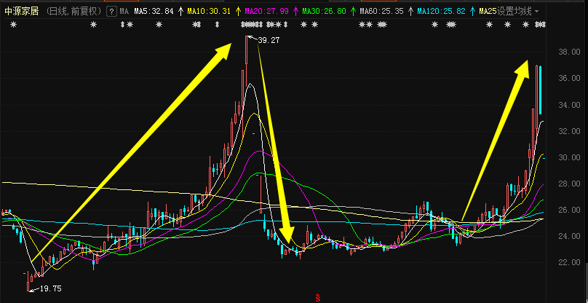Click the red S marker at chart bottom
This screenshot has height=303, width=588.
(317, 297)
